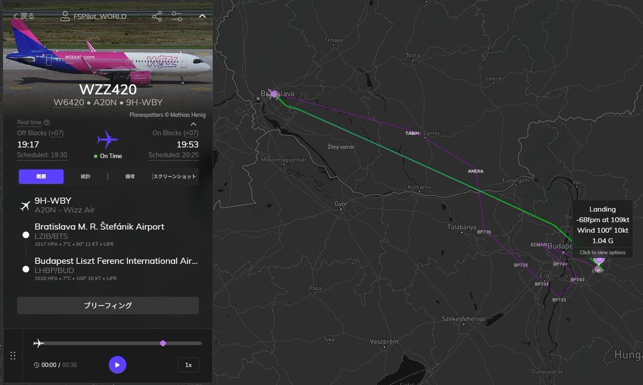Image resolution: width=643 pixels, height=385 pixels.
Task: Click the purple airplane status icon
Action: (108, 140)
